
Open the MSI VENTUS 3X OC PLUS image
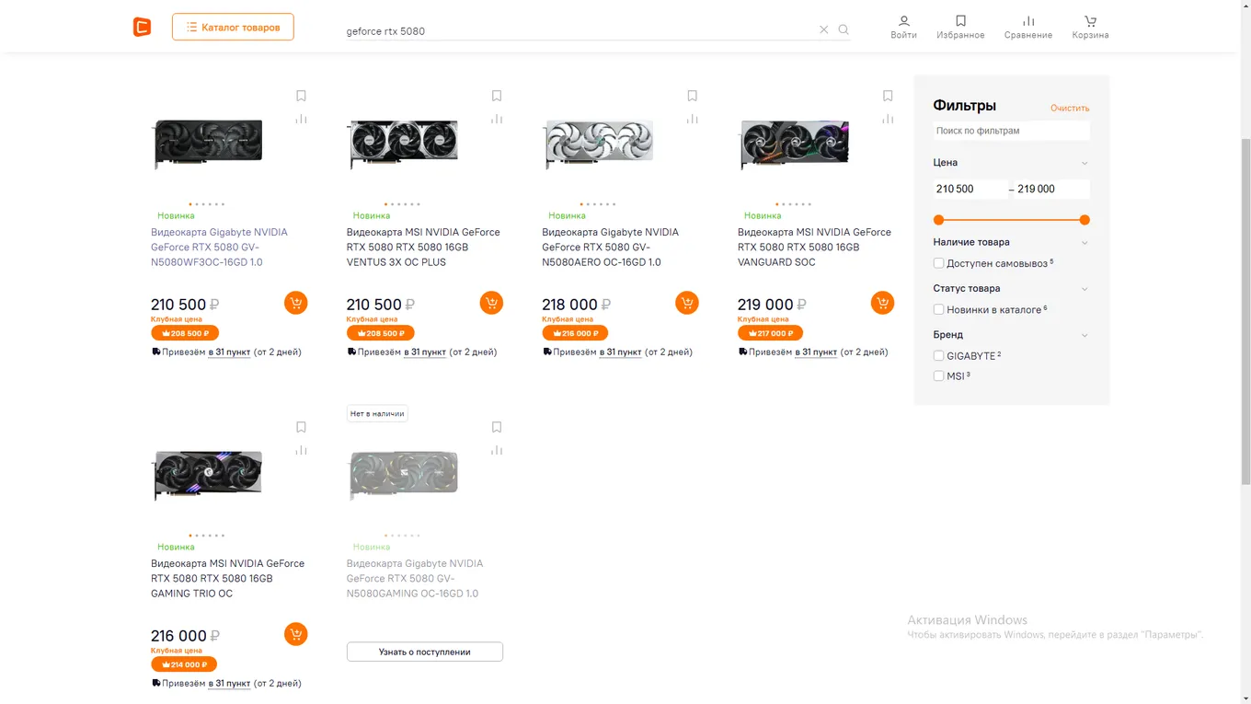[x=403, y=144]
